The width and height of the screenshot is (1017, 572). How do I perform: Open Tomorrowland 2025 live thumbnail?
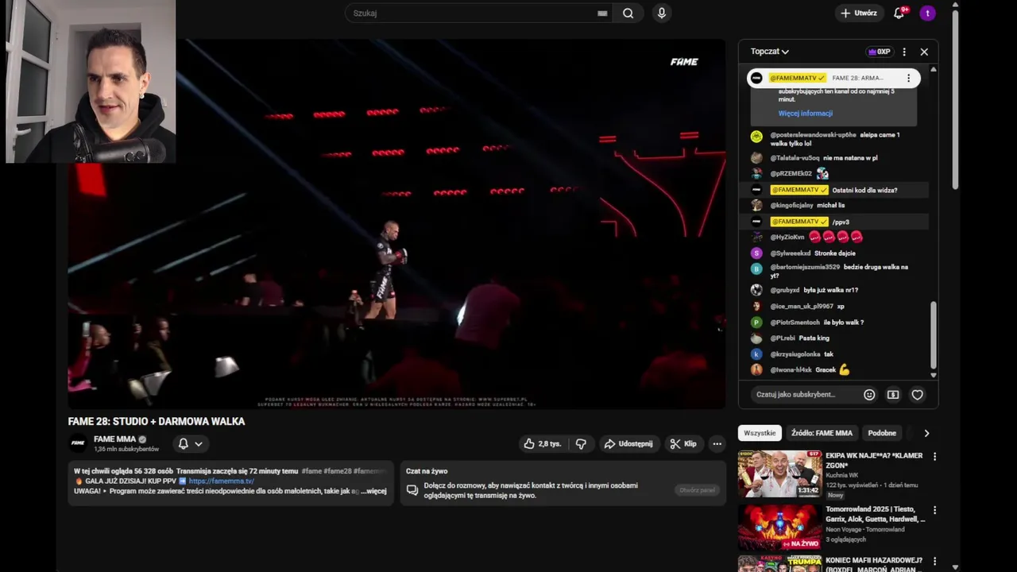[x=779, y=528]
